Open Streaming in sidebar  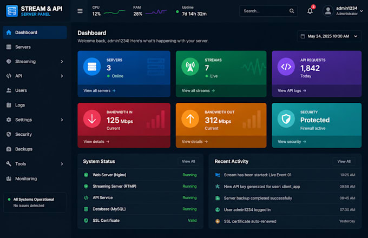click(35, 62)
